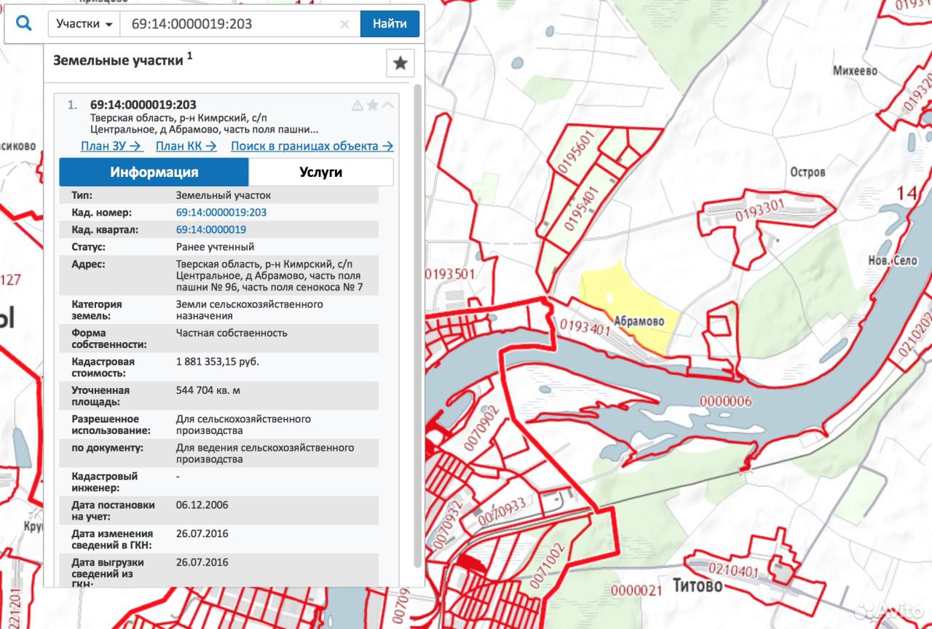Click the 0210401 parcel label
This screenshot has width=932, height=629.
click(x=735, y=571)
